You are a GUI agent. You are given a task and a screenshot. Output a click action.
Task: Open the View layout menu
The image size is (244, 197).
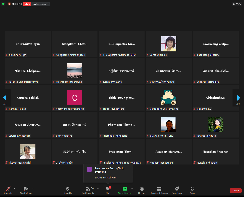tap(237, 4)
